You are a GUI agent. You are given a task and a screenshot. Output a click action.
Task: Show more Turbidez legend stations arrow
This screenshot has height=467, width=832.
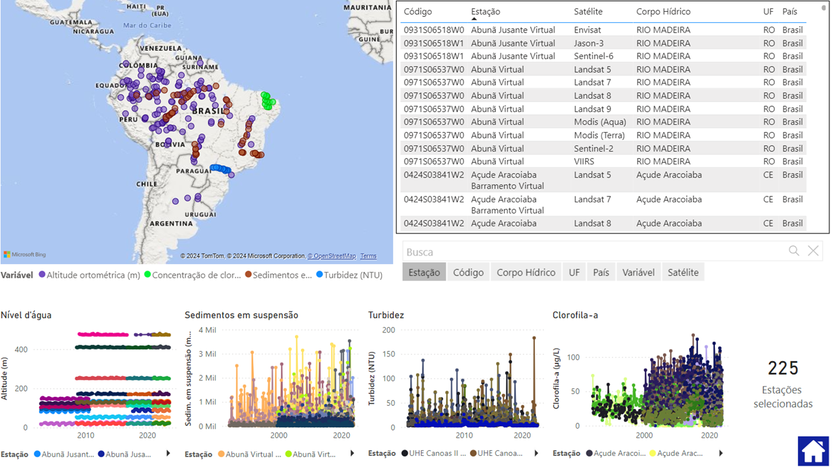pyautogui.click(x=536, y=453)
